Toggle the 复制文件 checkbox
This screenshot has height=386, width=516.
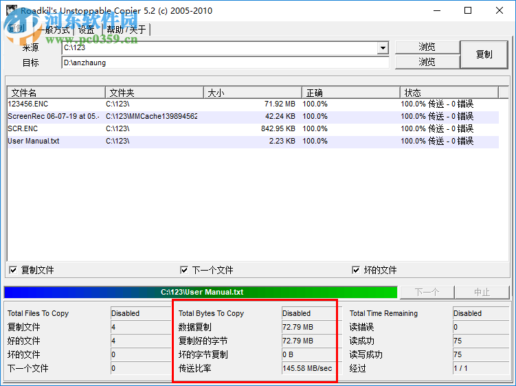pyautogui.click(x=13, y=270)
